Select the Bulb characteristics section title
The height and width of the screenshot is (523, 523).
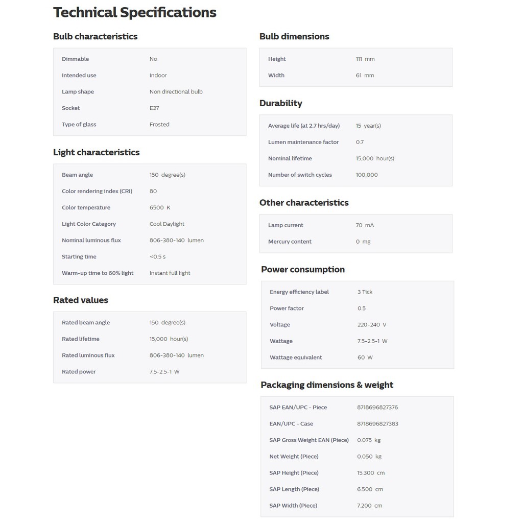pos(96,37)
